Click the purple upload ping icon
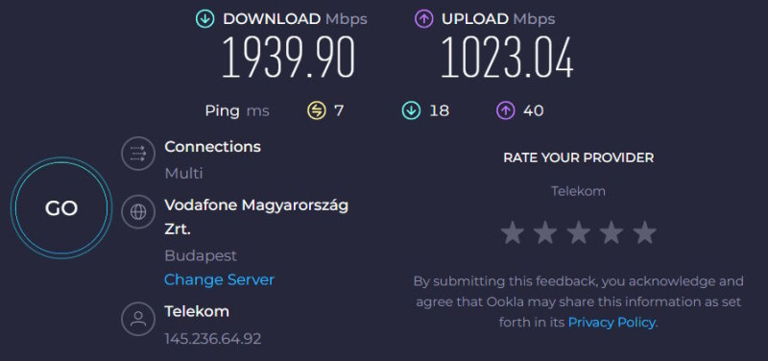Viewport: 768px width, 361px height. pos(506,111)
